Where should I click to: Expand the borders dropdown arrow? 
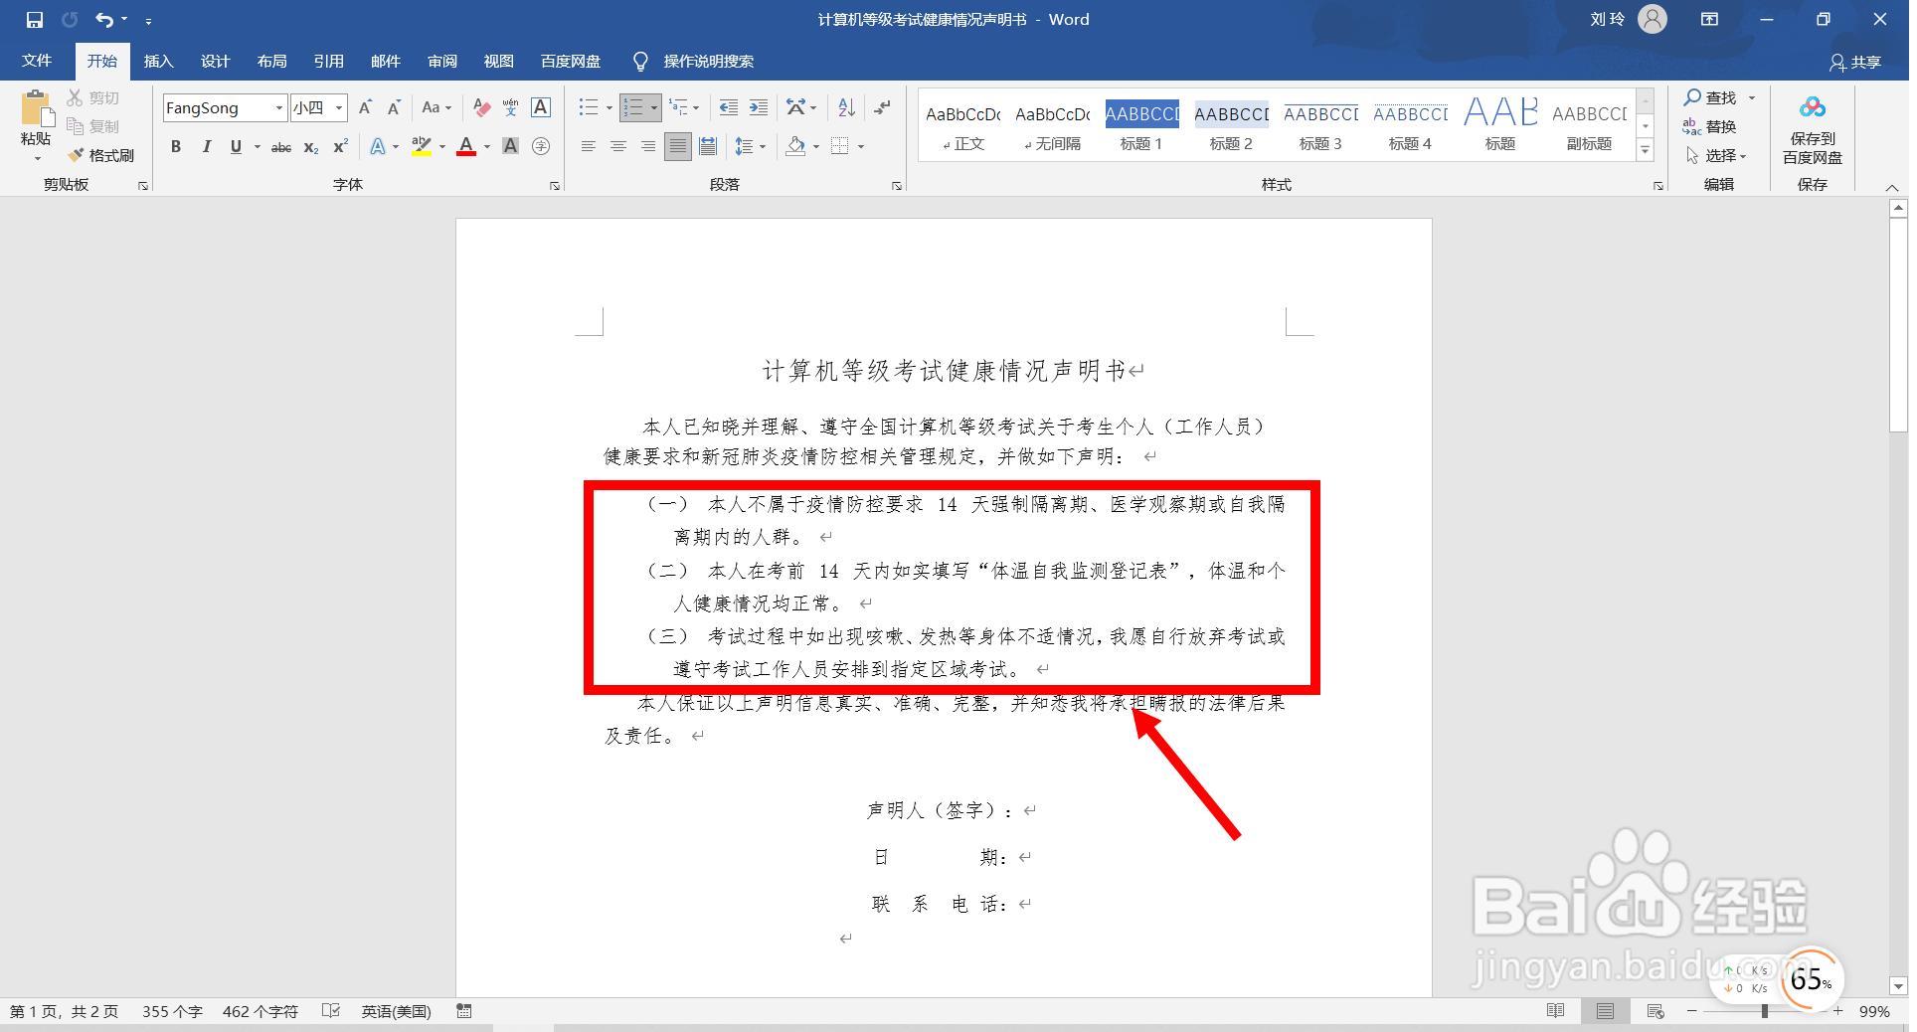861,147
